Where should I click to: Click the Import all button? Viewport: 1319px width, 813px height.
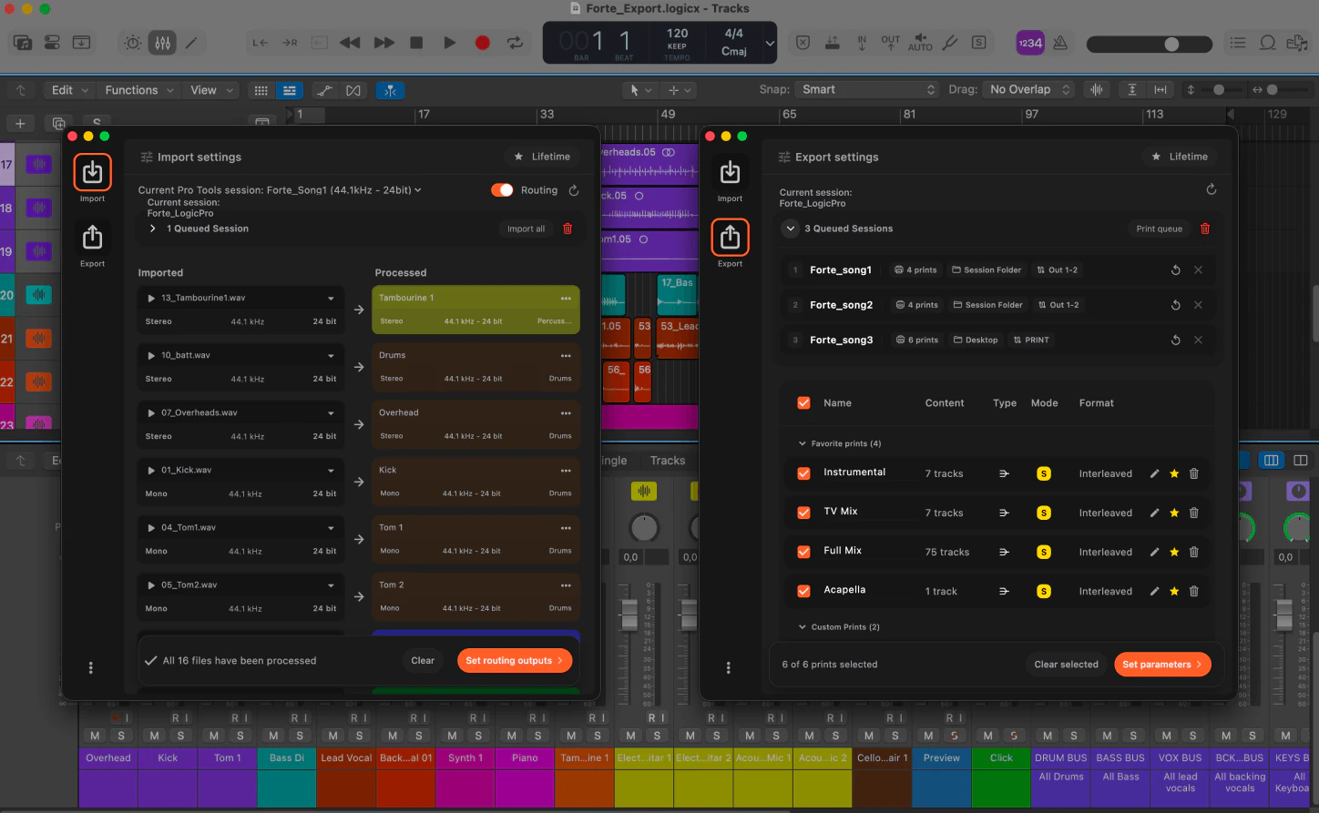coord(527,229)
